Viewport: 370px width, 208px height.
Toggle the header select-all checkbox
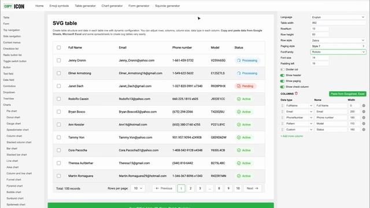click(59, 47)
